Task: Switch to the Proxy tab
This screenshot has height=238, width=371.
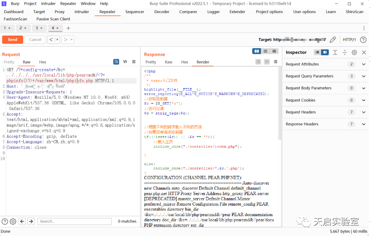Action: point(59,11)
